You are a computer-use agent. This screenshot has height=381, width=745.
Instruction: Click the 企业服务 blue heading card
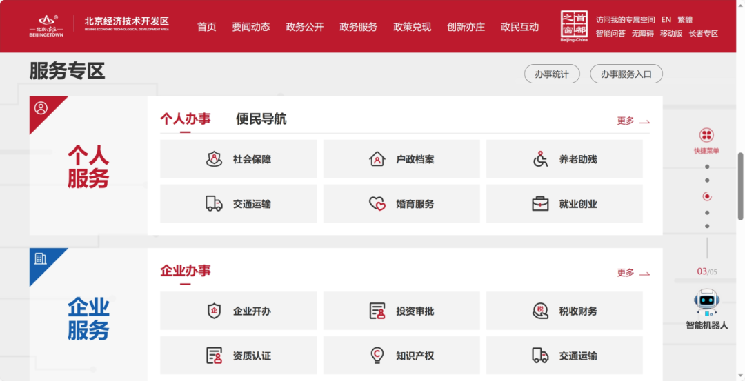tap(88, 314)
